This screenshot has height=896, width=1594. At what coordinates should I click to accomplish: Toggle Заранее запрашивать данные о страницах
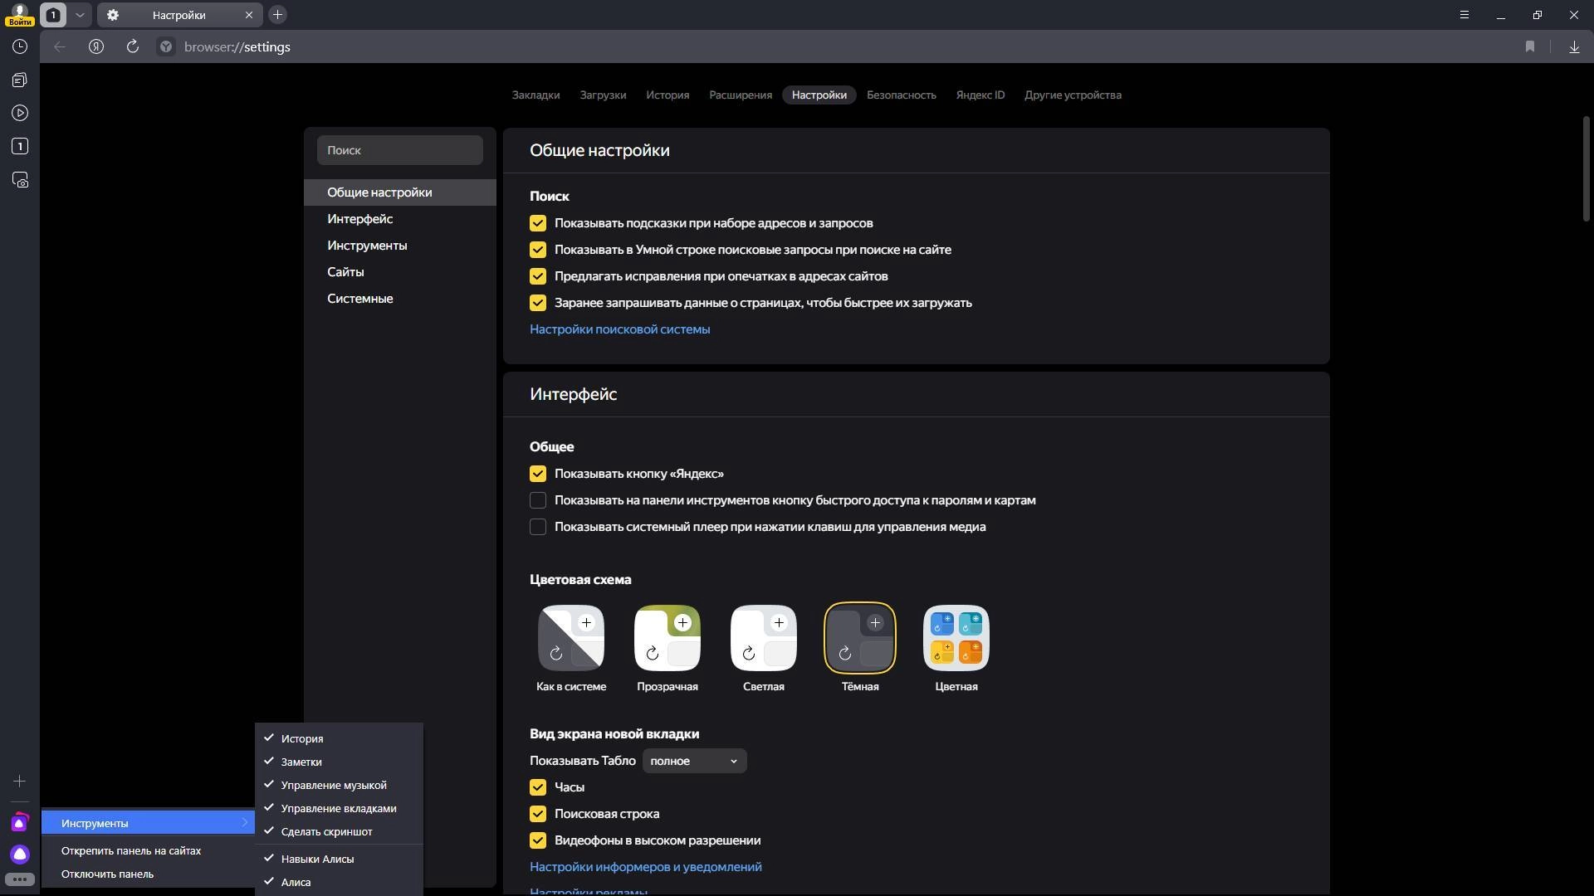tap(538, 303)
